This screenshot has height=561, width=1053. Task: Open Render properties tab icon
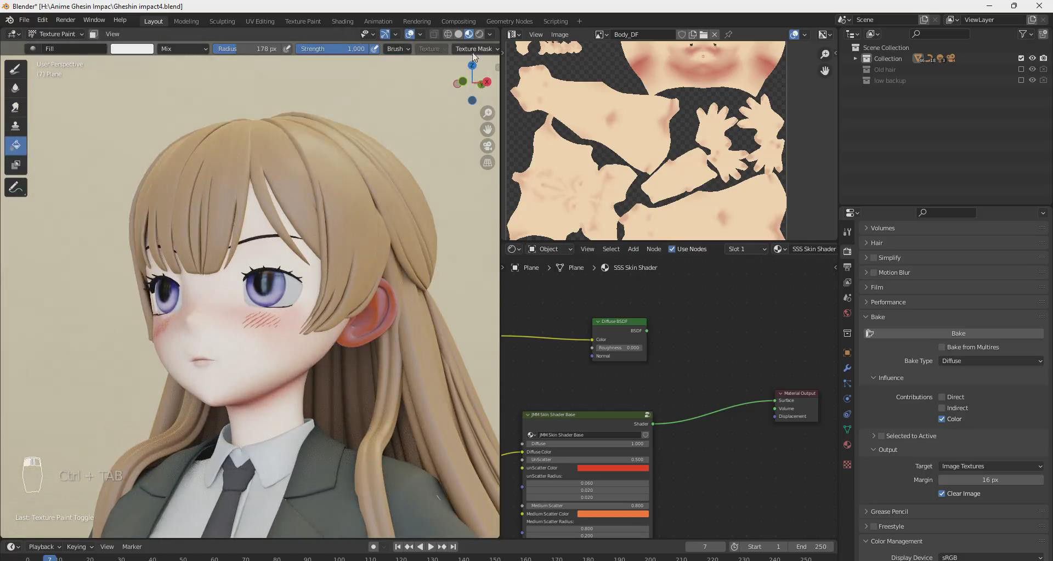pyautogui.click(x=847, y=252)
